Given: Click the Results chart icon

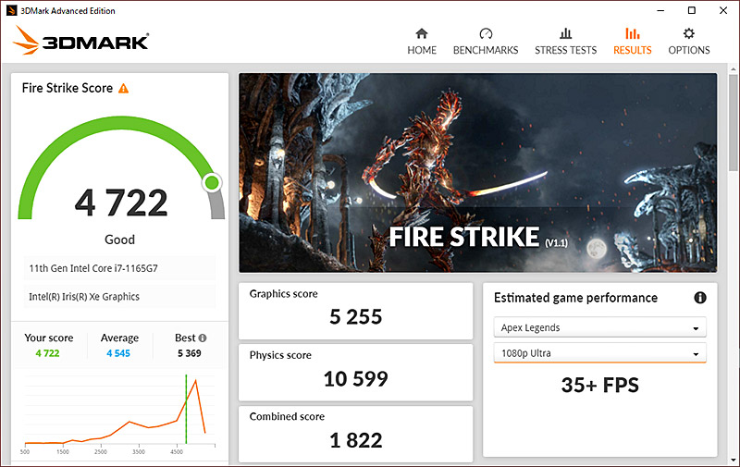Looking at the screenshot, I should click(x=633, y=33).
